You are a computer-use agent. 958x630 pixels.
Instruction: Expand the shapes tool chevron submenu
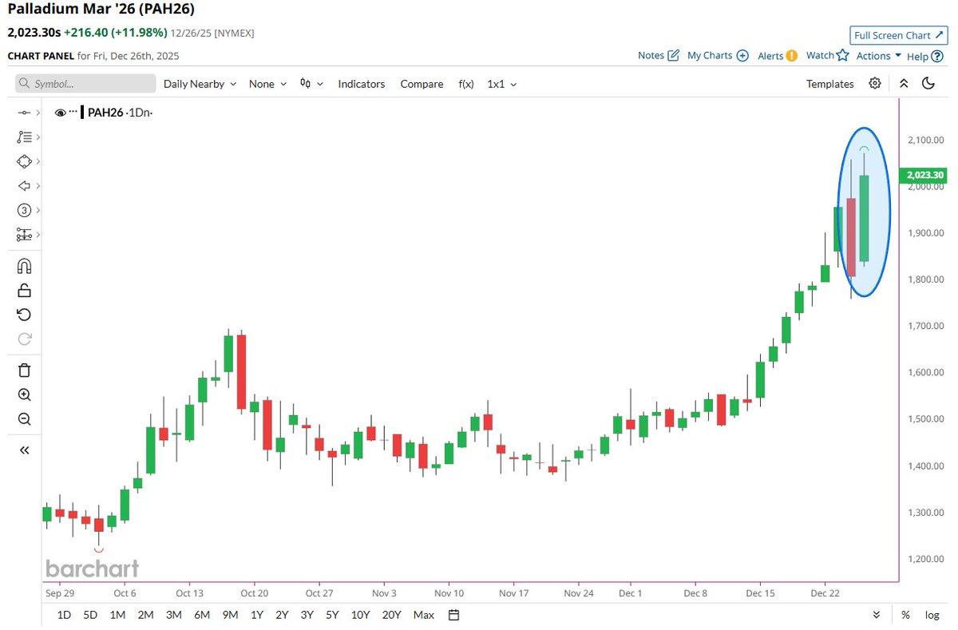point(38,161)
